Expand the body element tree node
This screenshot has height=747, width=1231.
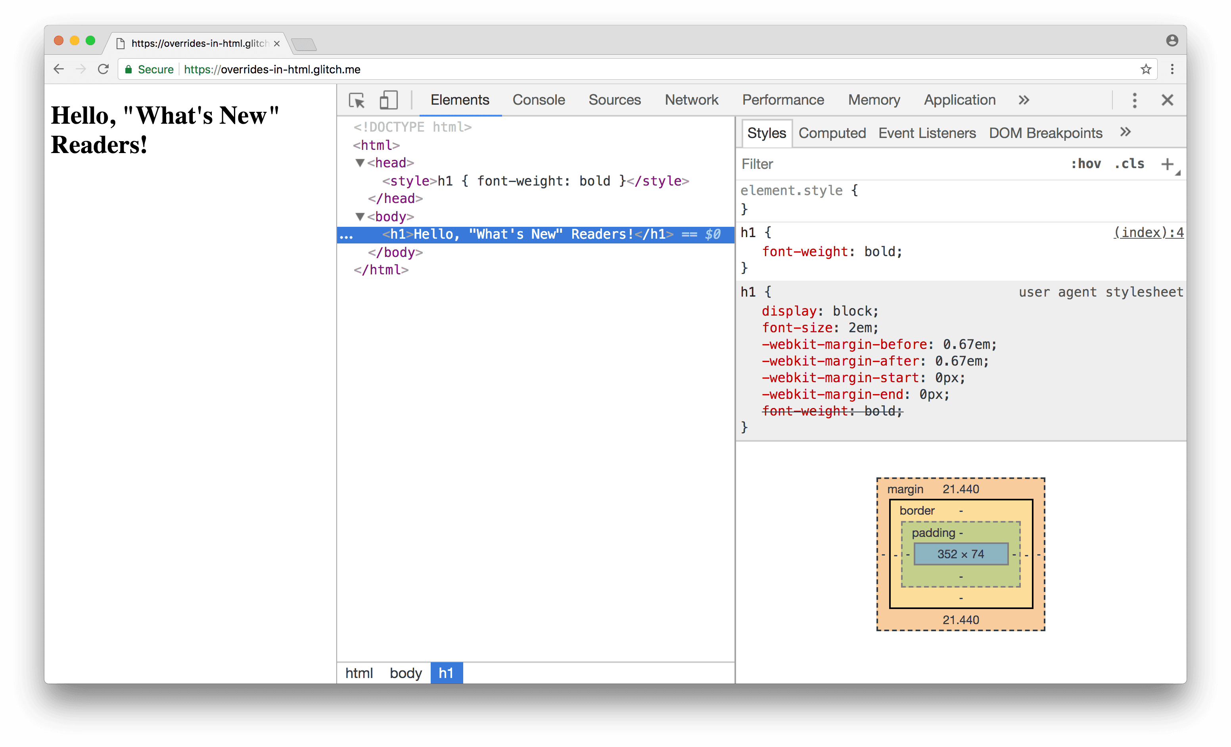(357, 216)
